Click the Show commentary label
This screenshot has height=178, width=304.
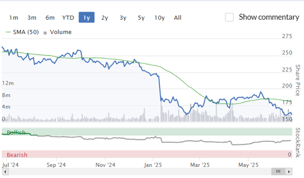[x=269, y=17]
